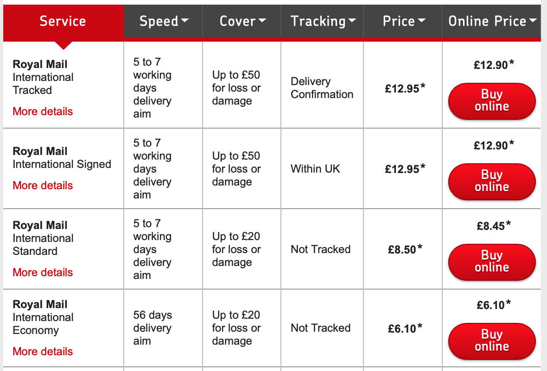547x371 pixels.
Task: Click the 56 days delivery aim cell
Action: [153, 328]
